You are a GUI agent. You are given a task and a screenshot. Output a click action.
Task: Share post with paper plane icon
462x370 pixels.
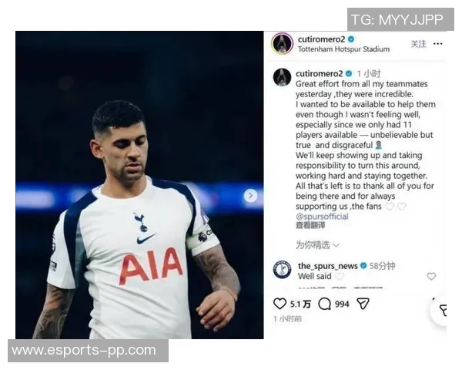[363, 304]
